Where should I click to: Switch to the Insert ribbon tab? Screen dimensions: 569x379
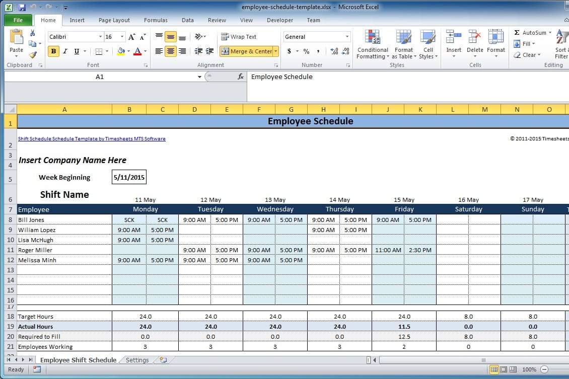click(77, 20)
